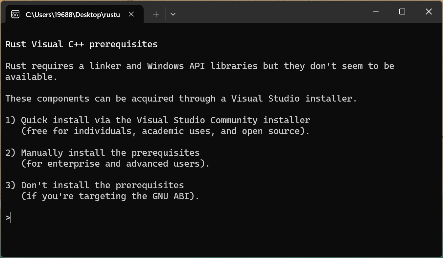The height and width of the screenshot is (258, 443).
Task: Click the word "available." in the output
Action: click(31, 77)
